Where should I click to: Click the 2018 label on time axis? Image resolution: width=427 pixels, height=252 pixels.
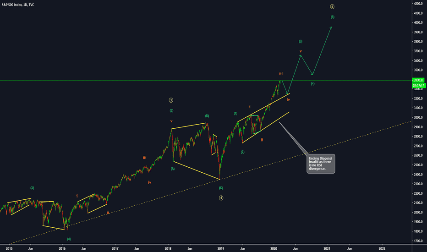click(168, 248)
